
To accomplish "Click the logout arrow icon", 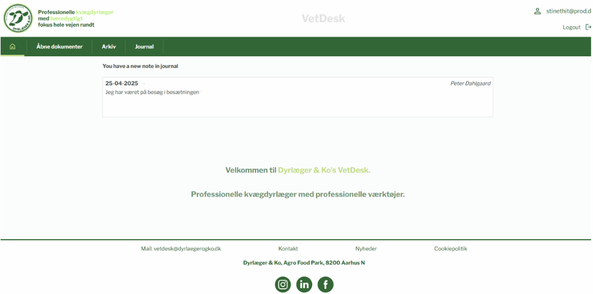I will point(588,27).
